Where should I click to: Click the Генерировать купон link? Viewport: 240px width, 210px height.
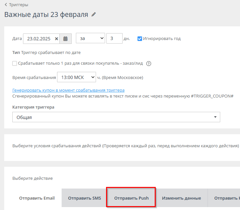click(68, 90)
